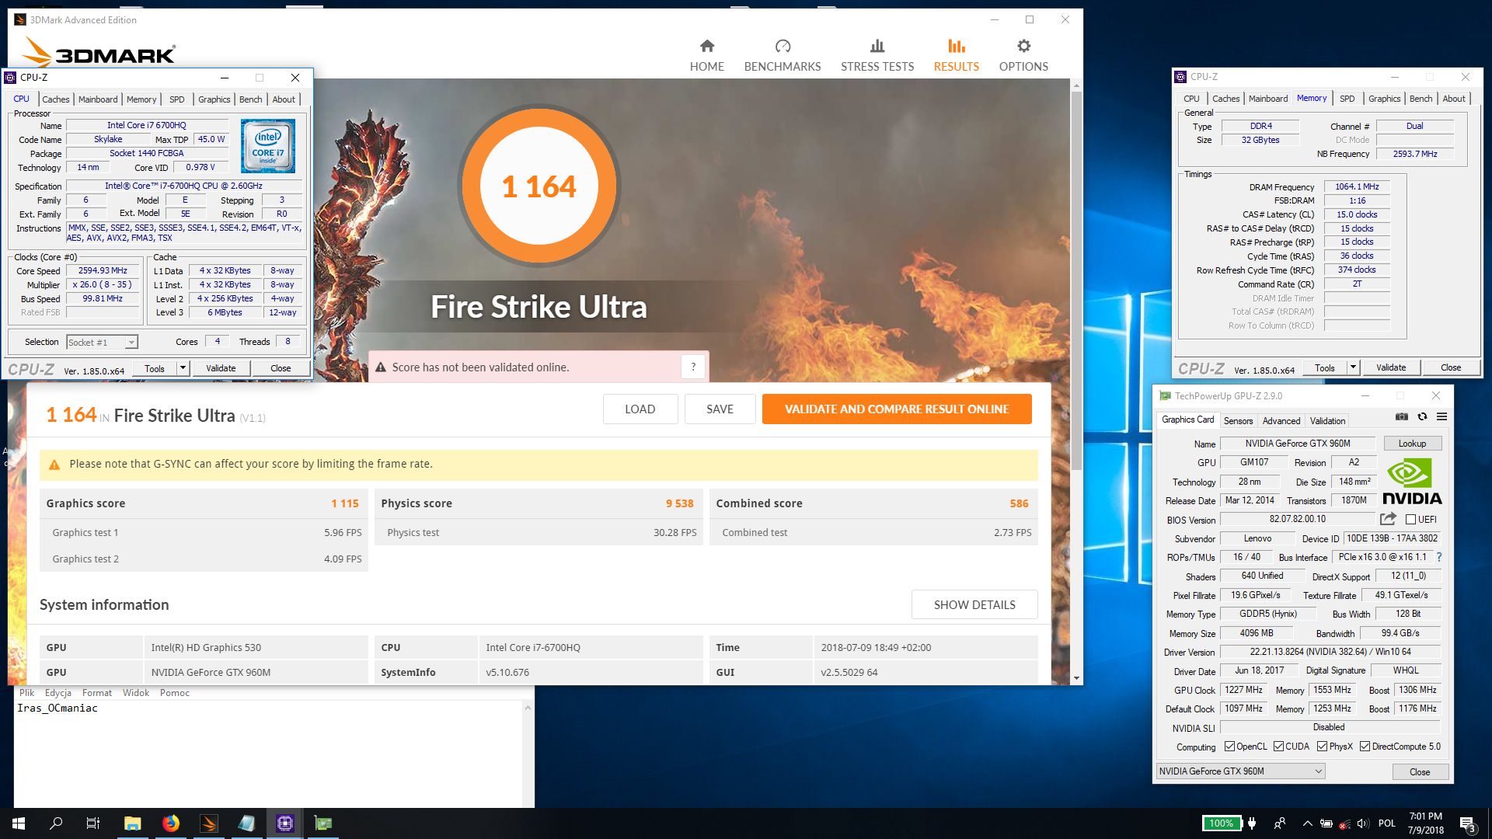Open File Explorer from taskbar

click(x=133, y=823)
